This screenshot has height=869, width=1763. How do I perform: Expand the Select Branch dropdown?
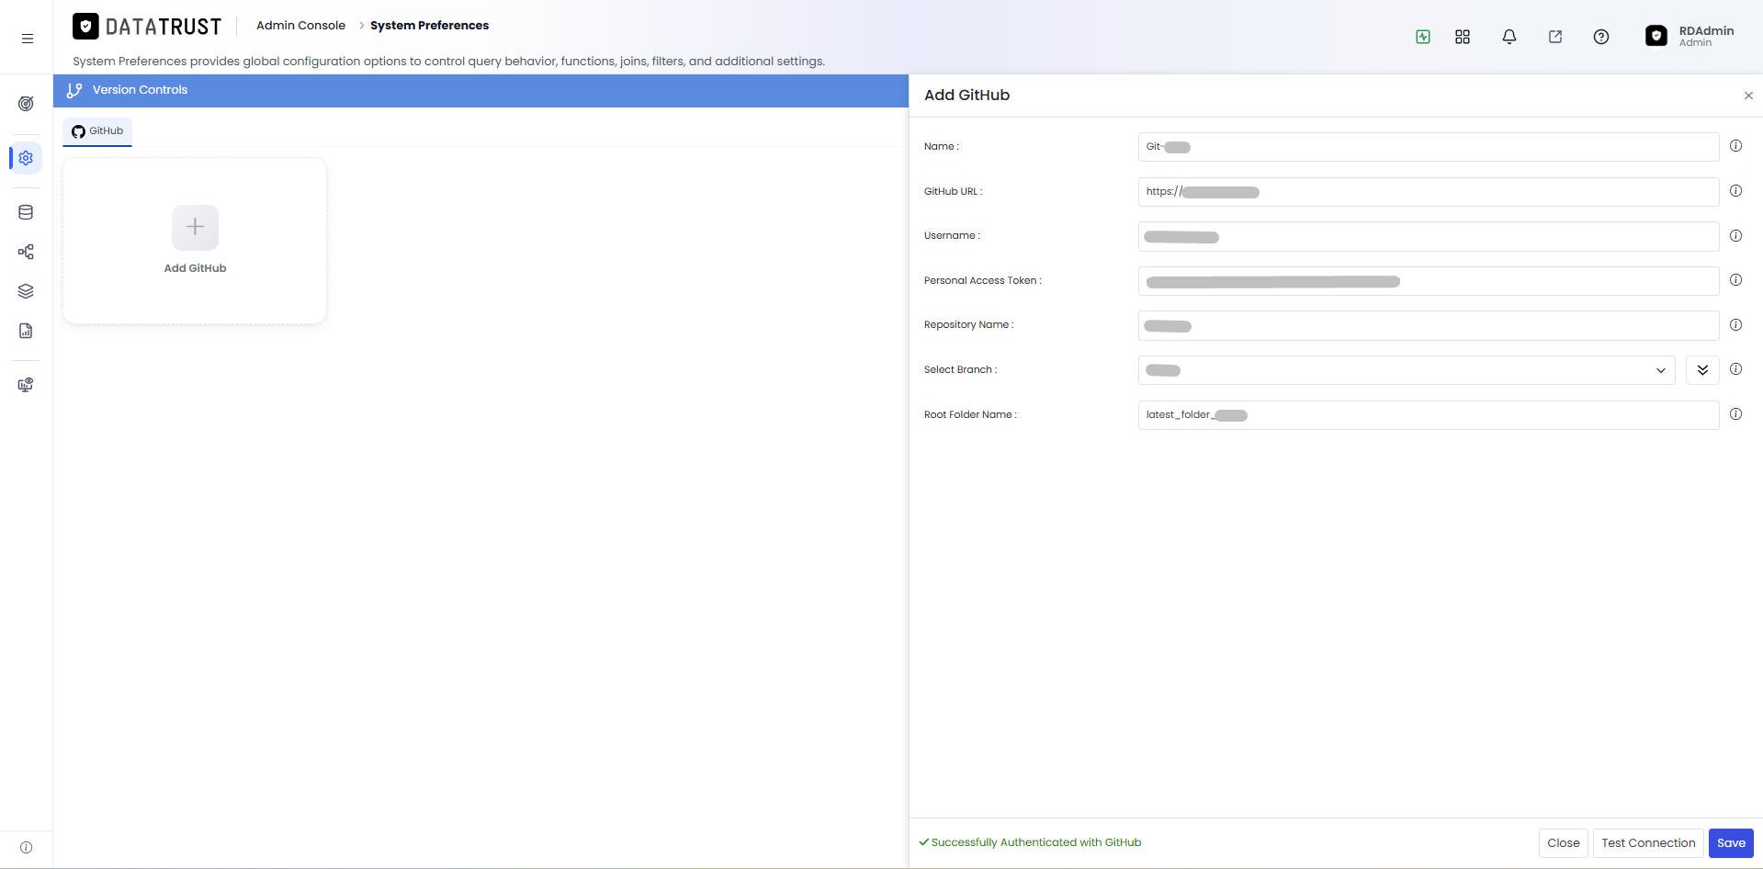coord(1407,370)
